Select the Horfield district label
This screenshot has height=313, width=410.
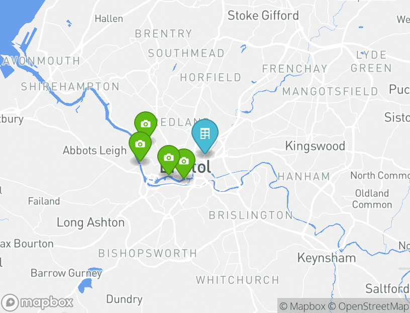[x=211, y=78]
